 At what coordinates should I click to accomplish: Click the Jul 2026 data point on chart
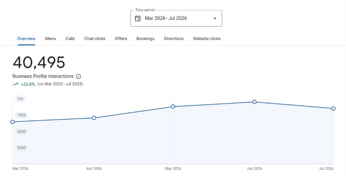tap(333, 108)
